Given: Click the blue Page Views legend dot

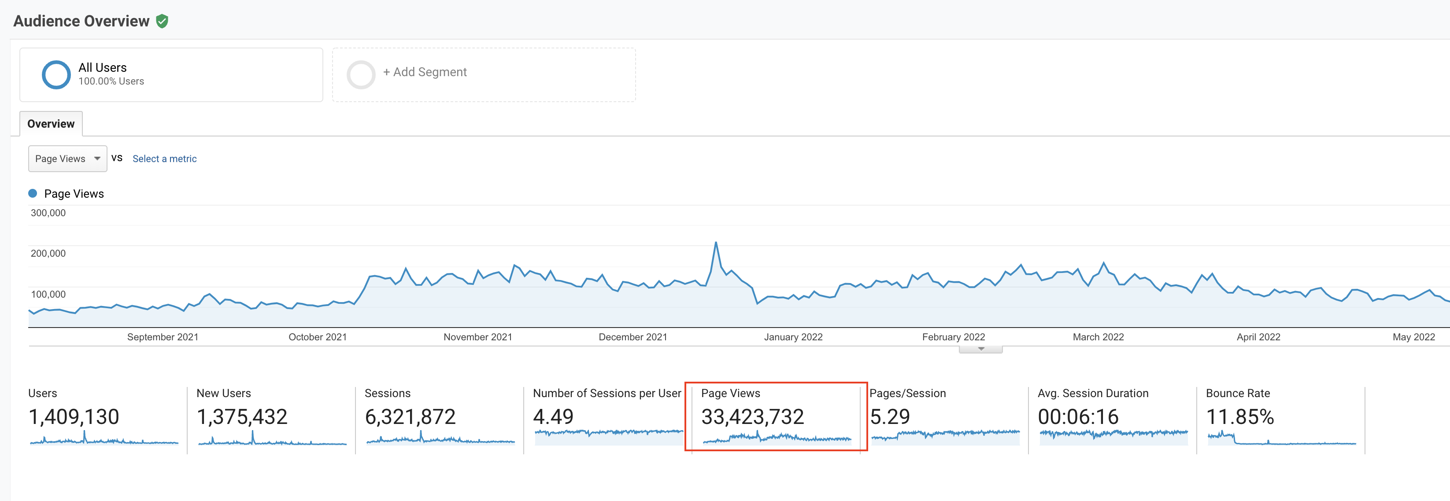Looking at the screenshot, I should 33,194.
